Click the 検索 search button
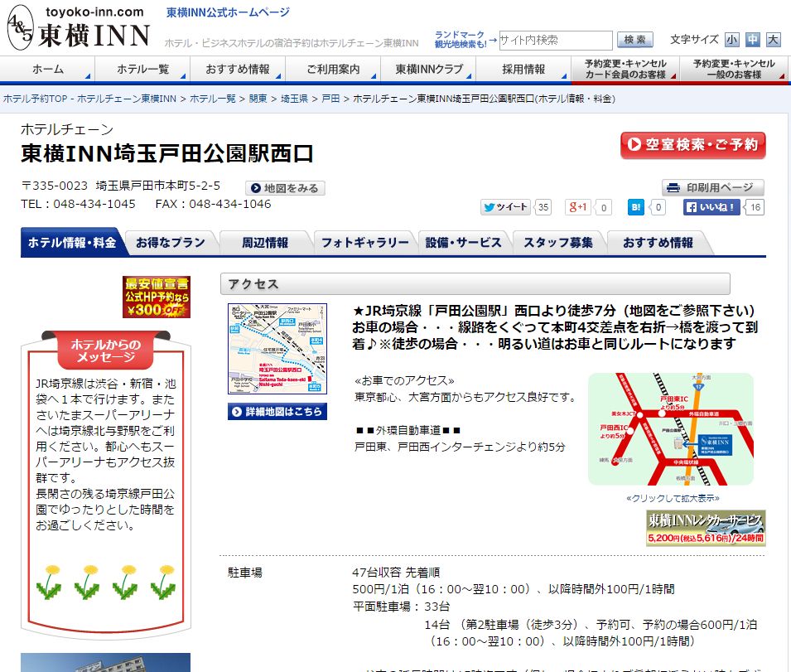The width and height of the screenshot is (791, 672). click(635, 40)
